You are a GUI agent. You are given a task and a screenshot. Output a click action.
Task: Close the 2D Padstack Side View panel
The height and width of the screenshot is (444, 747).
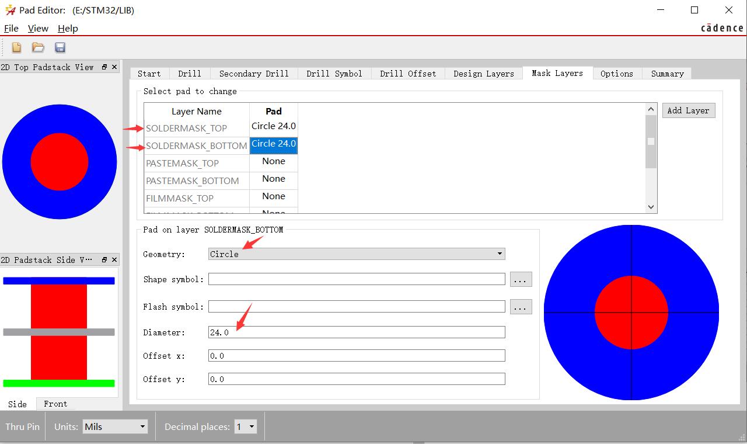point(114,259)
